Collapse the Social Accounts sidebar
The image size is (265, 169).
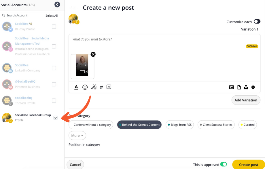57,5
